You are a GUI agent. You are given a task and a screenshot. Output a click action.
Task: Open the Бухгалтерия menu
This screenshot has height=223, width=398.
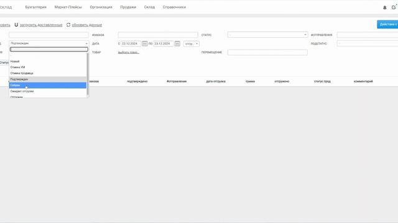pyautogui.click(x=36, y=7)
